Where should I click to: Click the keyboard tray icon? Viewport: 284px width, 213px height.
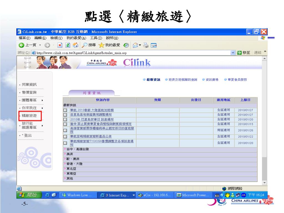click(x=217, y=195)
